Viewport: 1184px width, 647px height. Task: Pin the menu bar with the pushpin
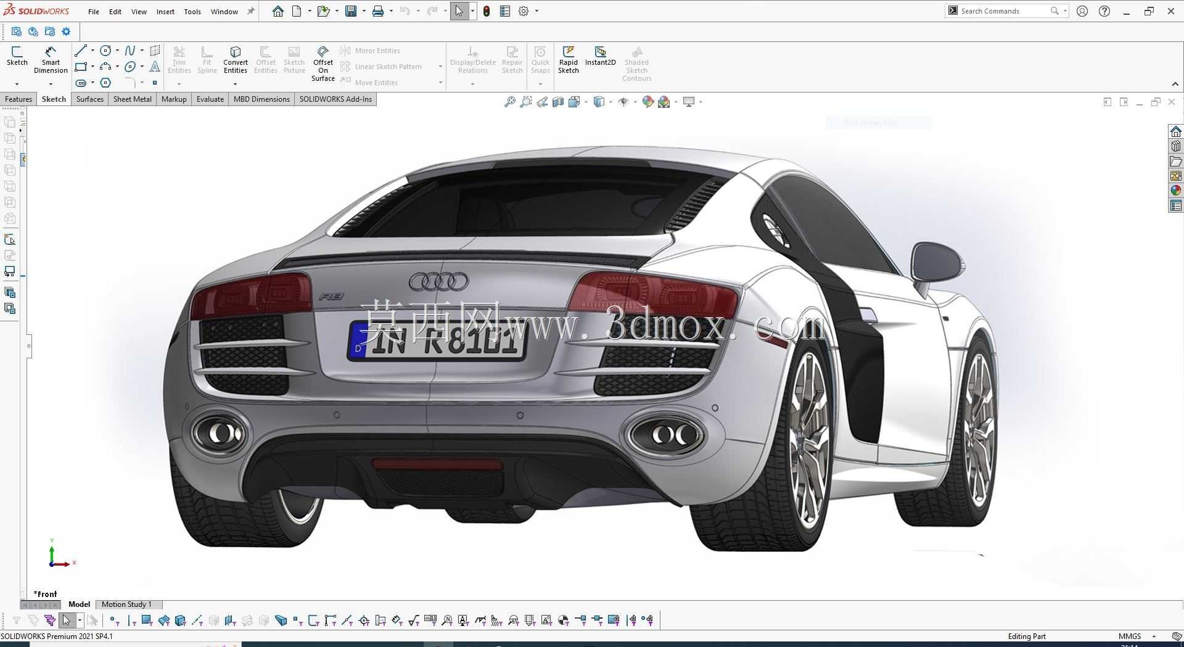coord(251,11)
